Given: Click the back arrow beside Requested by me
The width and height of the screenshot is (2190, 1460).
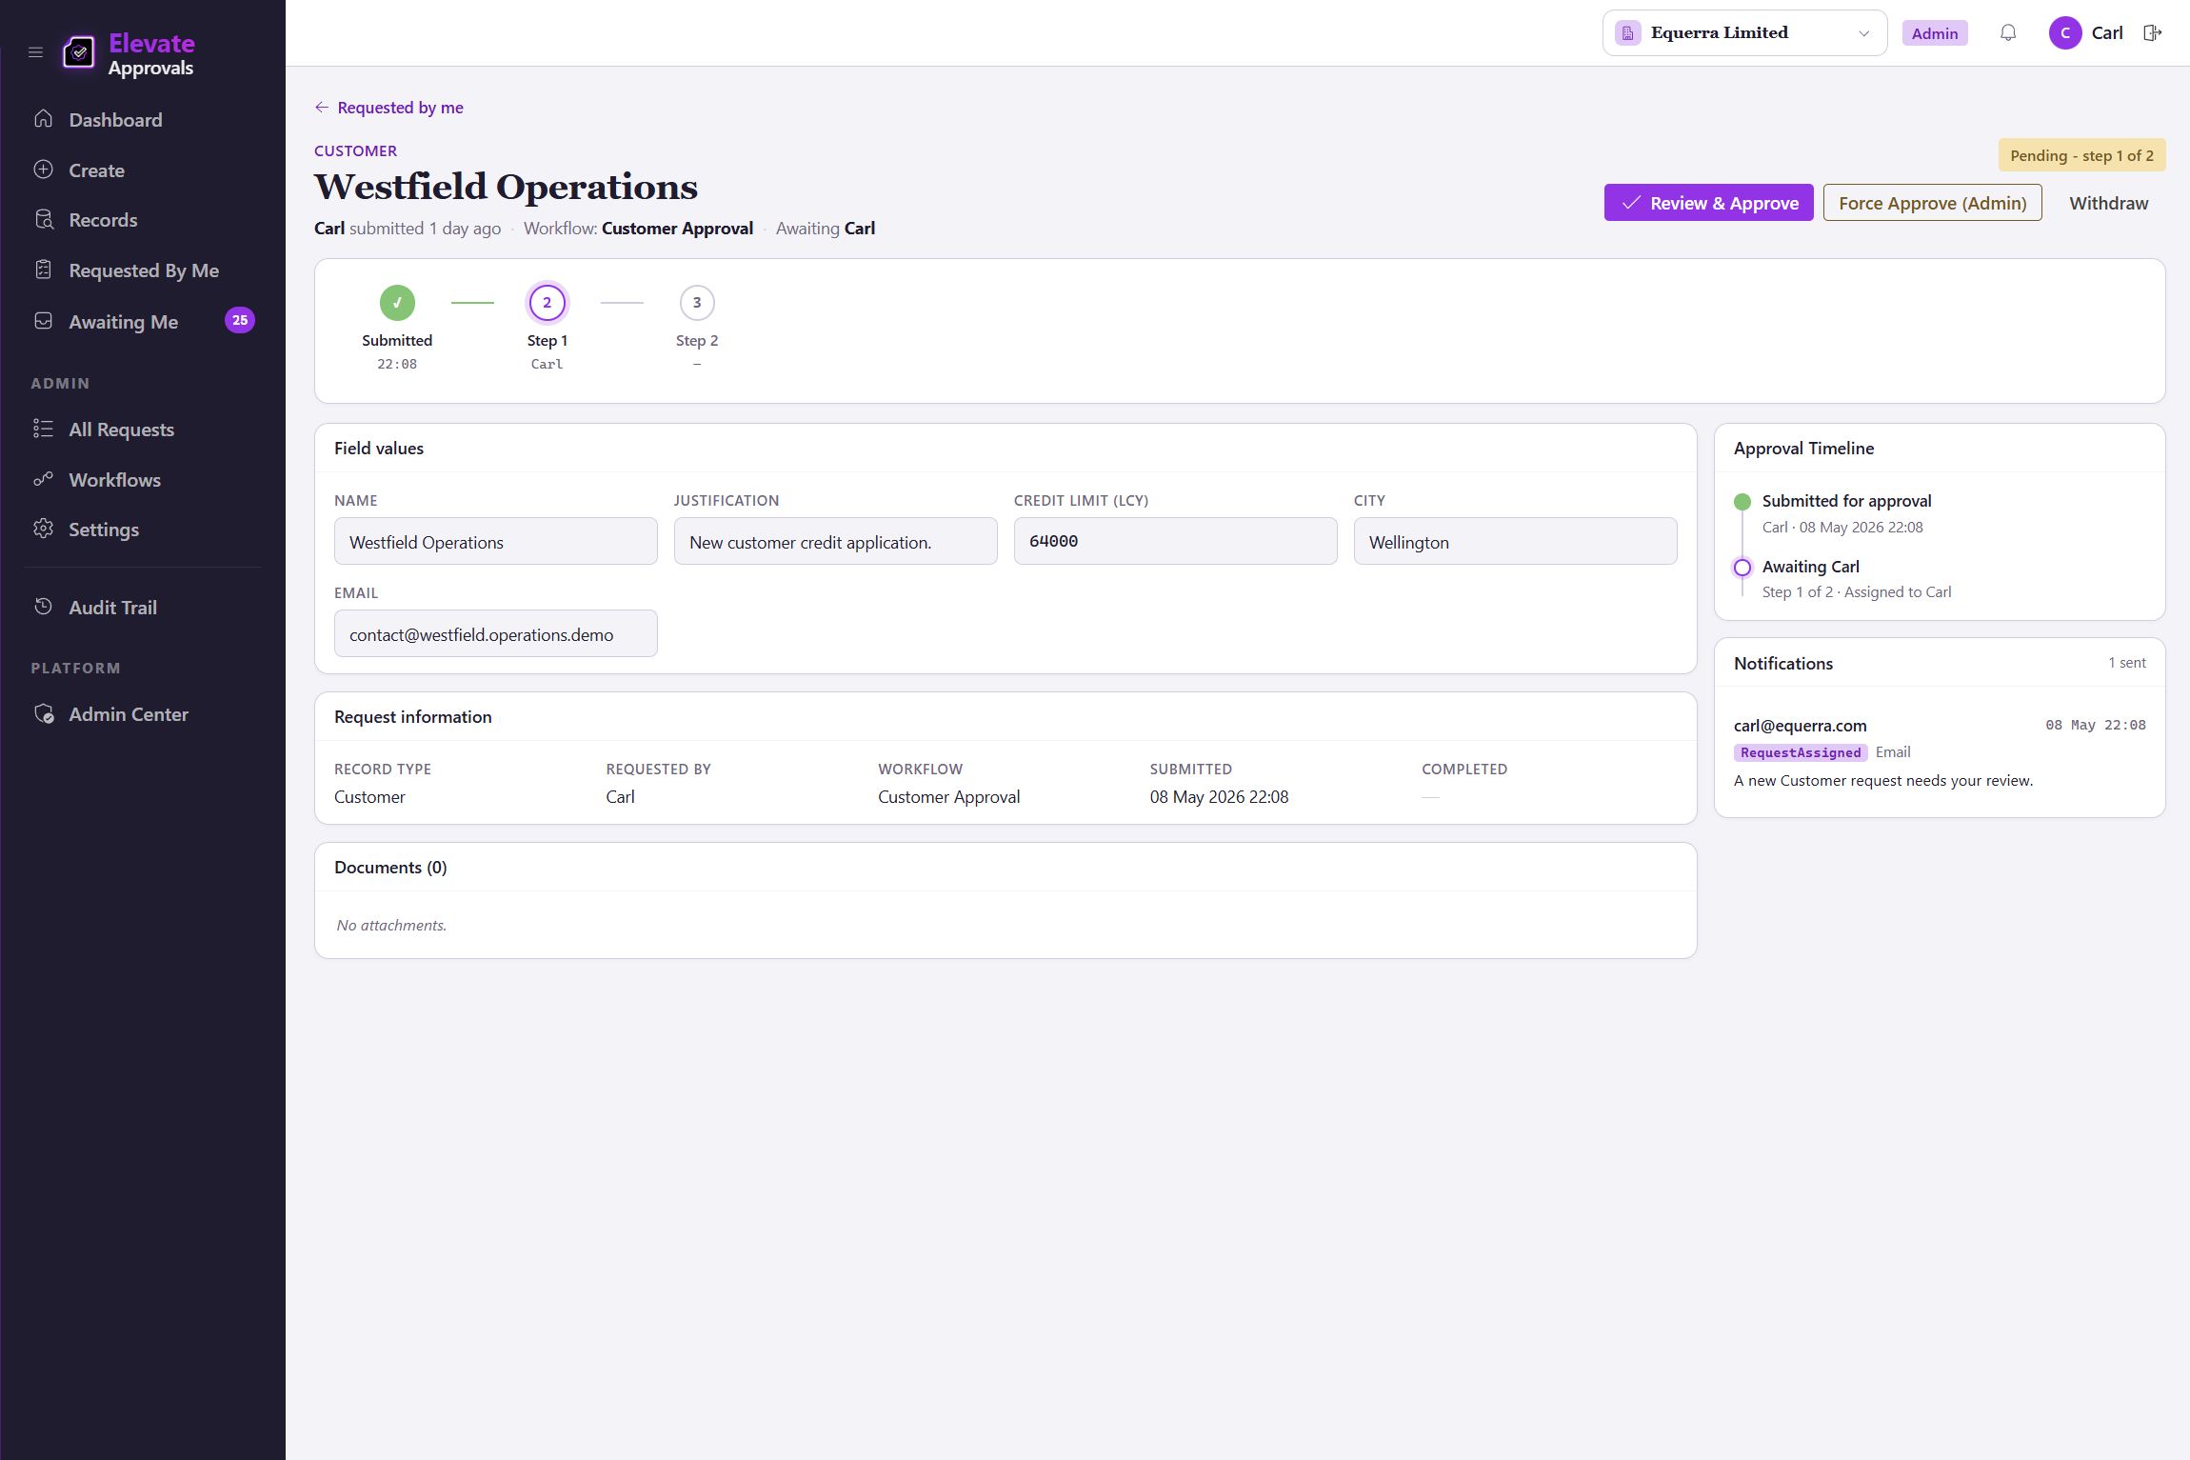Looking at the screenshot, I should coord(322,108).
